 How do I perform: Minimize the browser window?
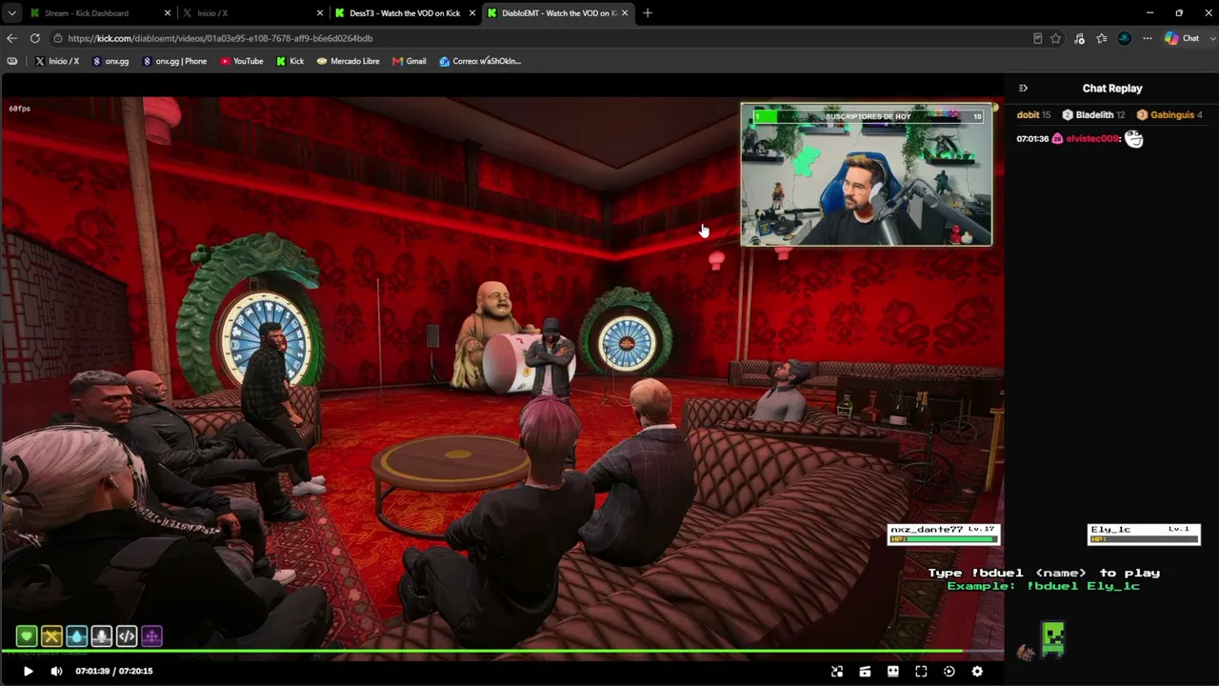pos(1149,13)
